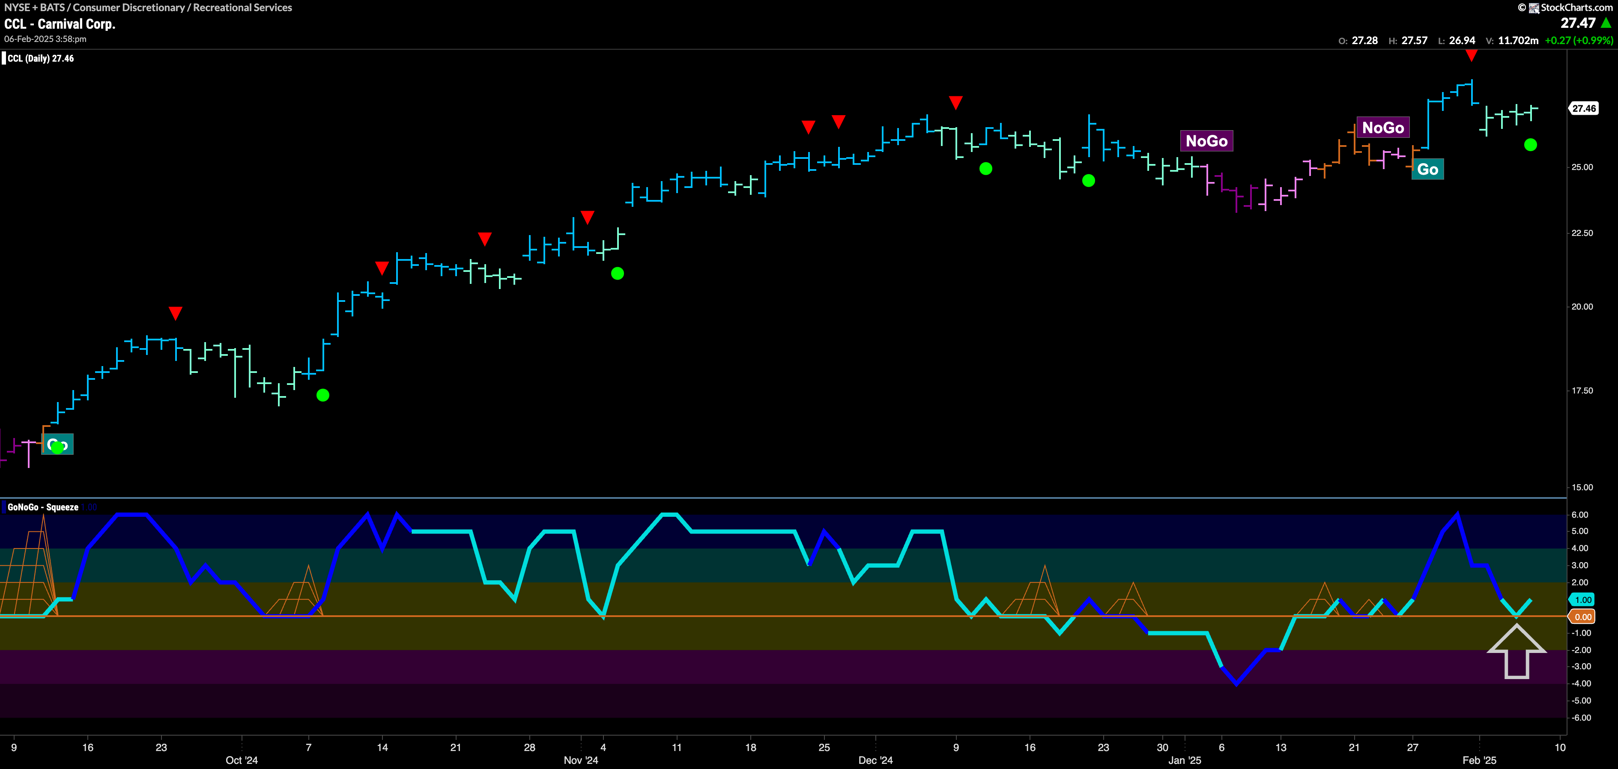Click the 22.50 price axis label

pos(1582,233)
